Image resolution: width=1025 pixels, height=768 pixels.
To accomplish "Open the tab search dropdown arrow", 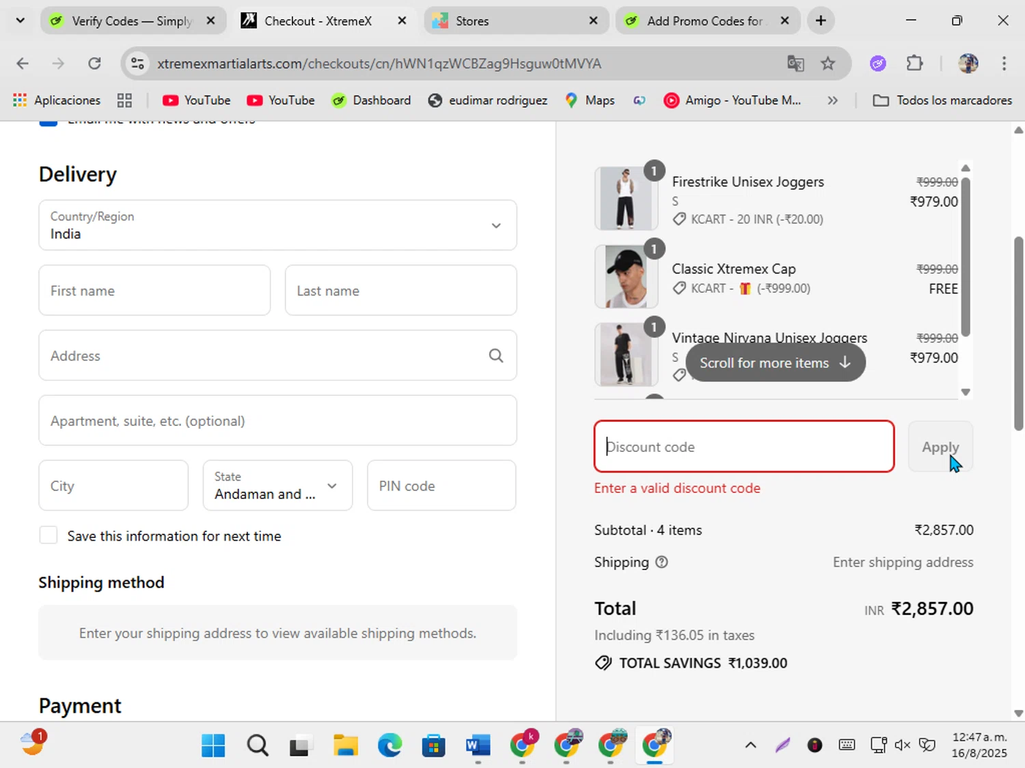I will (20, 20).
